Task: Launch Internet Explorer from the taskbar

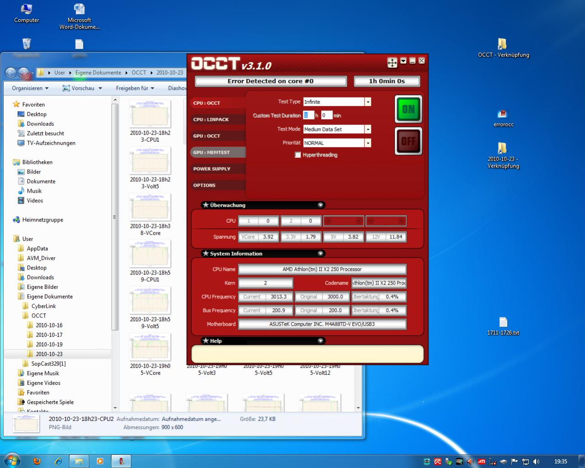Action: click(x=58, y=461)
